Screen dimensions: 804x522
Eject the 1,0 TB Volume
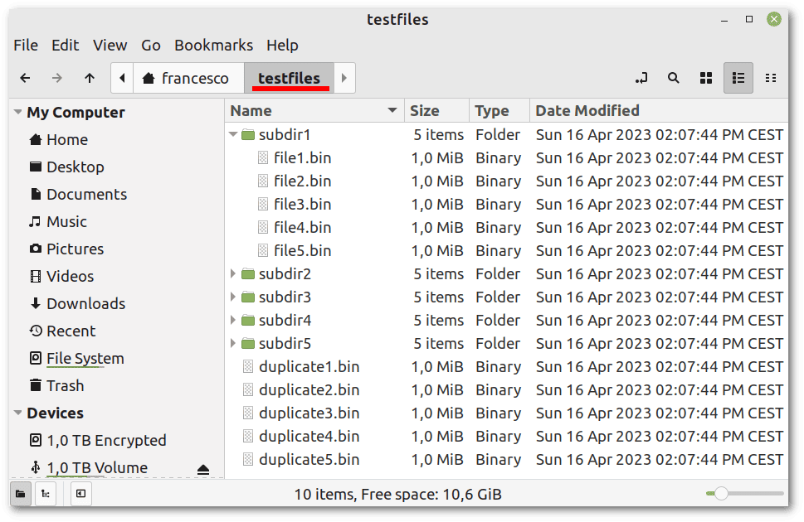(x=203, y=469)
